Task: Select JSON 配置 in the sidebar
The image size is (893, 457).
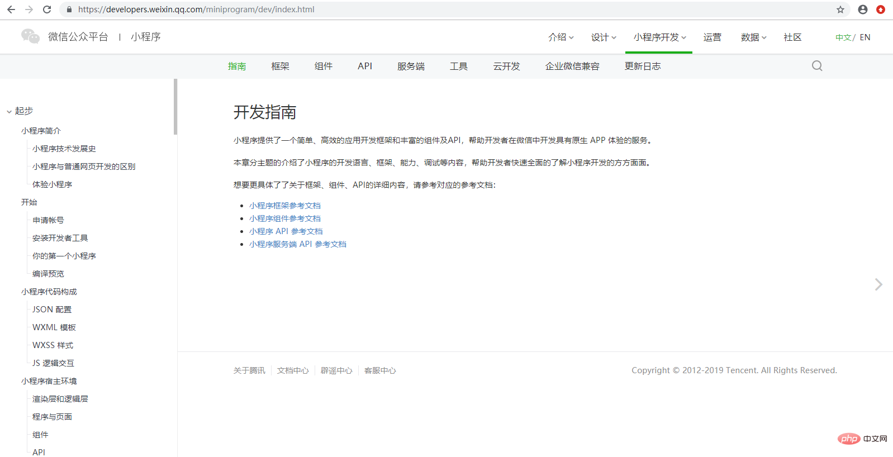Action: (52, 310)
